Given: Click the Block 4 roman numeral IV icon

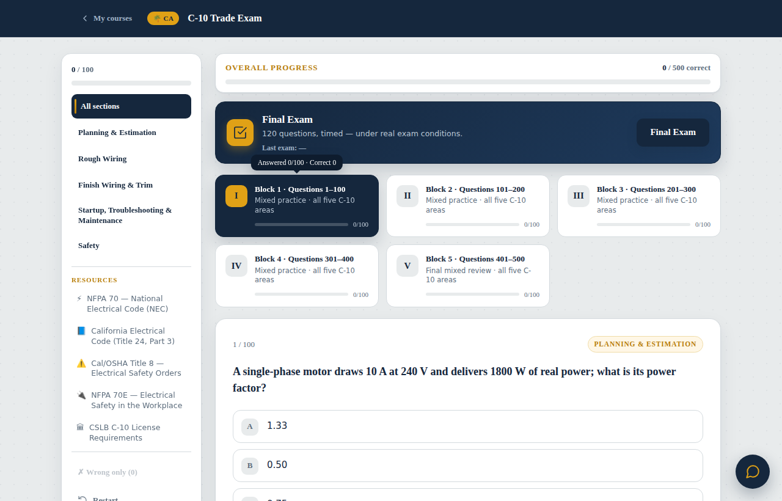Looking at the screenshot, I should tap(236, 266).
